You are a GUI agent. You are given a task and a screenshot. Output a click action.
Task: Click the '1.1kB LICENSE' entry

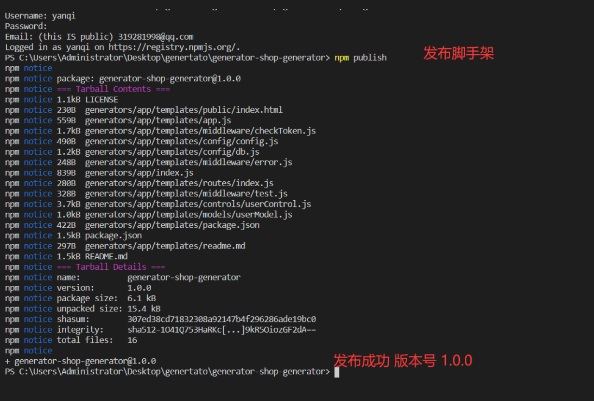pos(87,100)
